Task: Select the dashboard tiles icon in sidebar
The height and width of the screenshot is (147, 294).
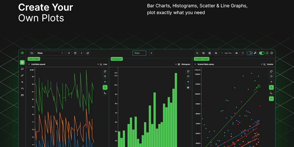Action: [x=22, y=62]
